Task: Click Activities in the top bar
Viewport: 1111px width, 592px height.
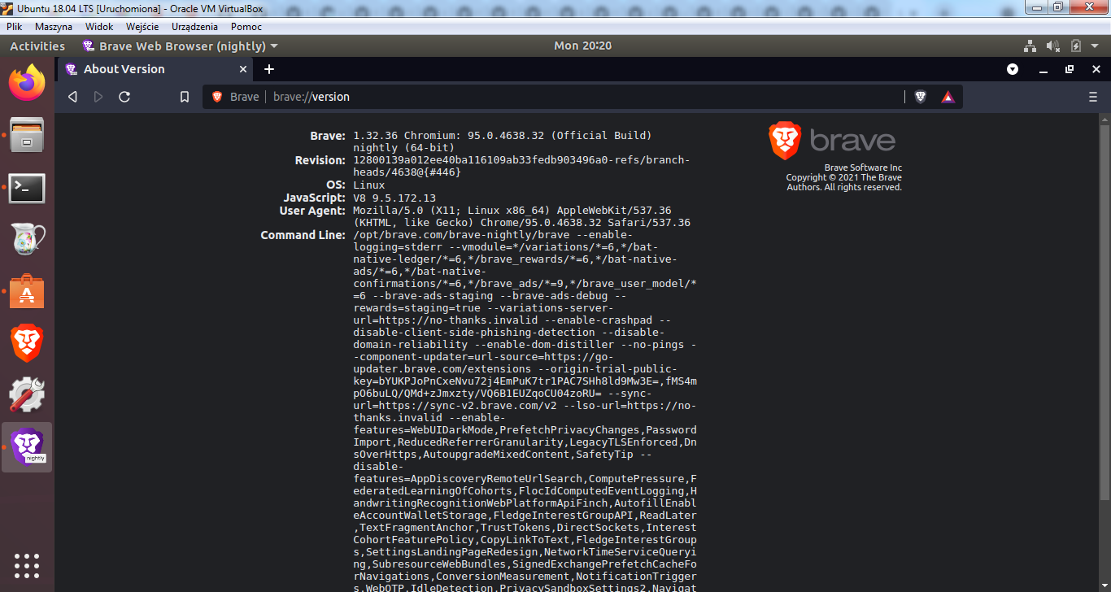Action: tap(37, 46)
